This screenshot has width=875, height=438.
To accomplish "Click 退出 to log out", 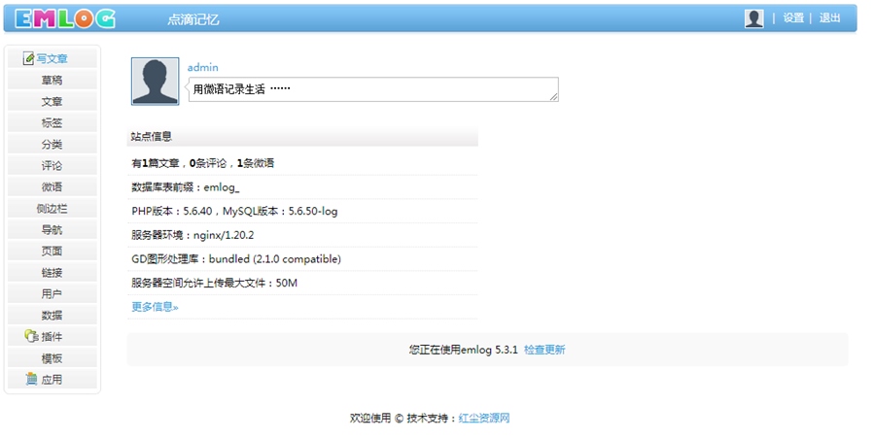I will [829, 17].
